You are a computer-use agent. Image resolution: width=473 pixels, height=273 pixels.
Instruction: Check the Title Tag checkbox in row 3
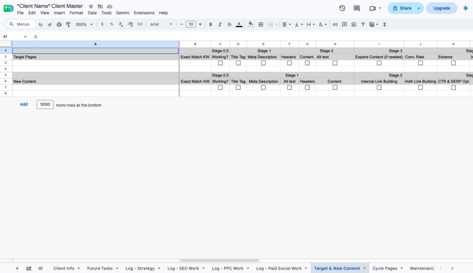(238, 63)
